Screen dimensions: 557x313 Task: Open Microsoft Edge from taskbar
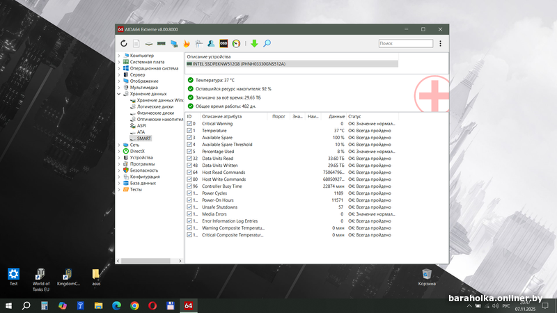click(x=116, y=305)
